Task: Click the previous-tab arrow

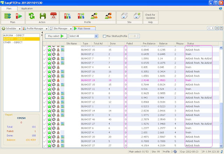Action: pyautogui.click(x=209, y=28)
